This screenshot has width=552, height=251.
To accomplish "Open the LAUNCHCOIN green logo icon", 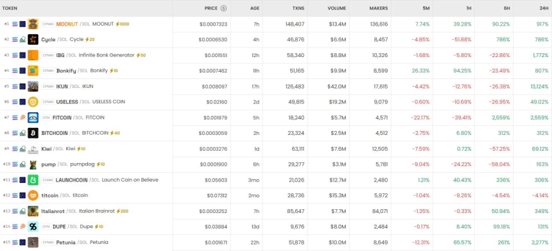I will tap(33, 180).
